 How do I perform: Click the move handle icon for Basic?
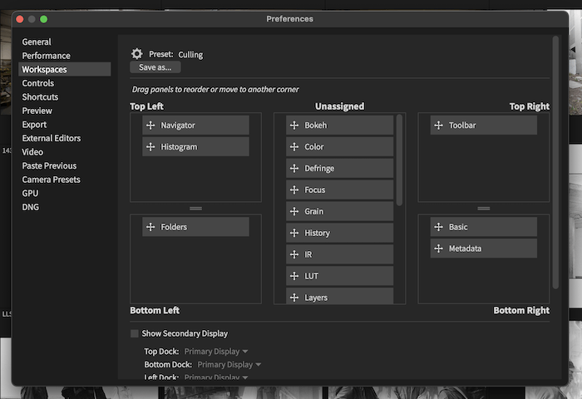point(439,227)
